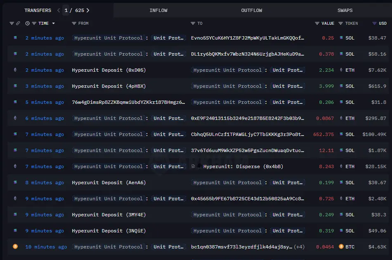Expand the (+4) additional recipients indicator
The height and width of the screenshot is (260, 392).
pyautogui.click(x=299, y=247)
